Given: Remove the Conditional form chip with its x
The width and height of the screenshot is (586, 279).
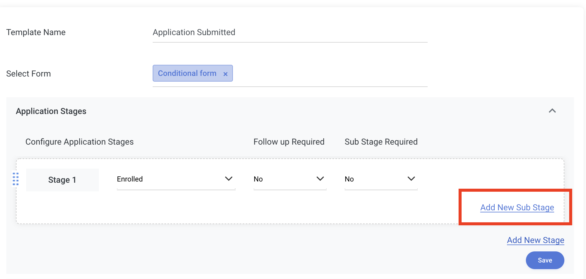Looking at the screenshot, I should 225,74.
